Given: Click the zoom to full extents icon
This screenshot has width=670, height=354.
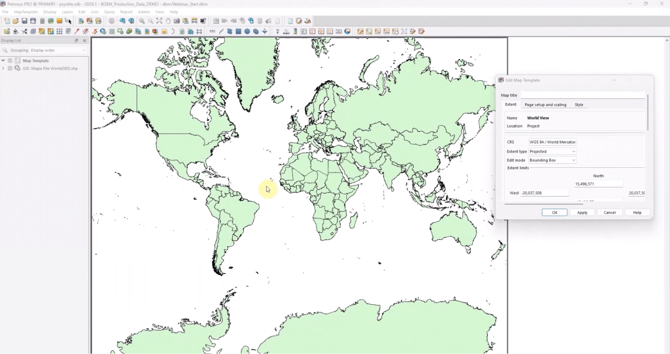Looking at the screenshot, I should pyautogui.click(x=159, y=21).
